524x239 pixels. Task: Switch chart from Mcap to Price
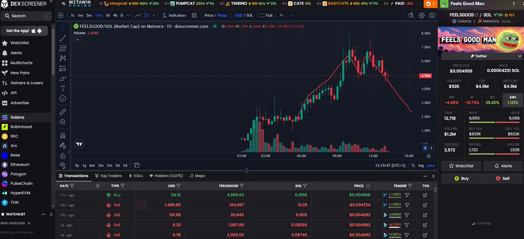(209, 15)
